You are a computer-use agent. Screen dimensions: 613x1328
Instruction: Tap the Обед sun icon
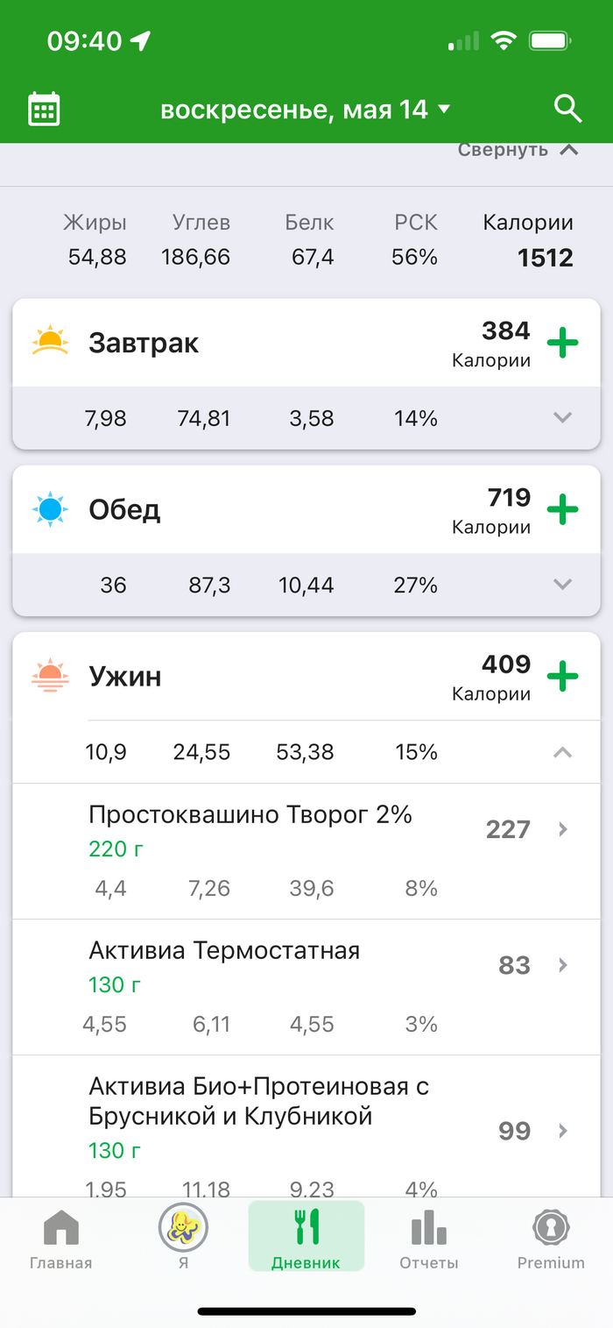coord(50,509)
